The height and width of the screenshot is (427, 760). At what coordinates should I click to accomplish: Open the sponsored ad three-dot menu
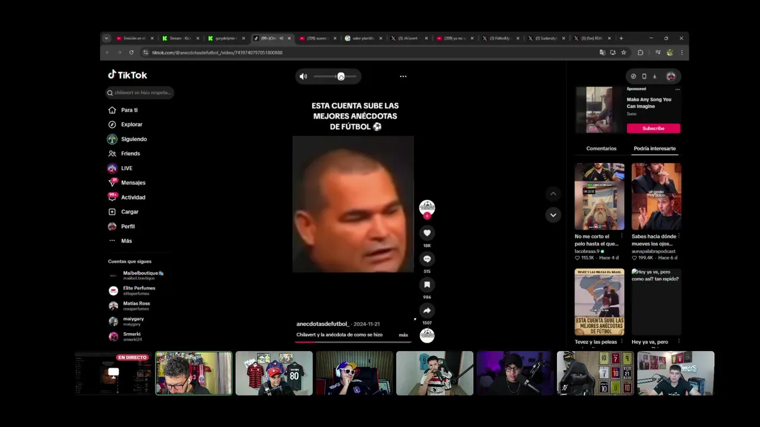click(x=677, y=89)
